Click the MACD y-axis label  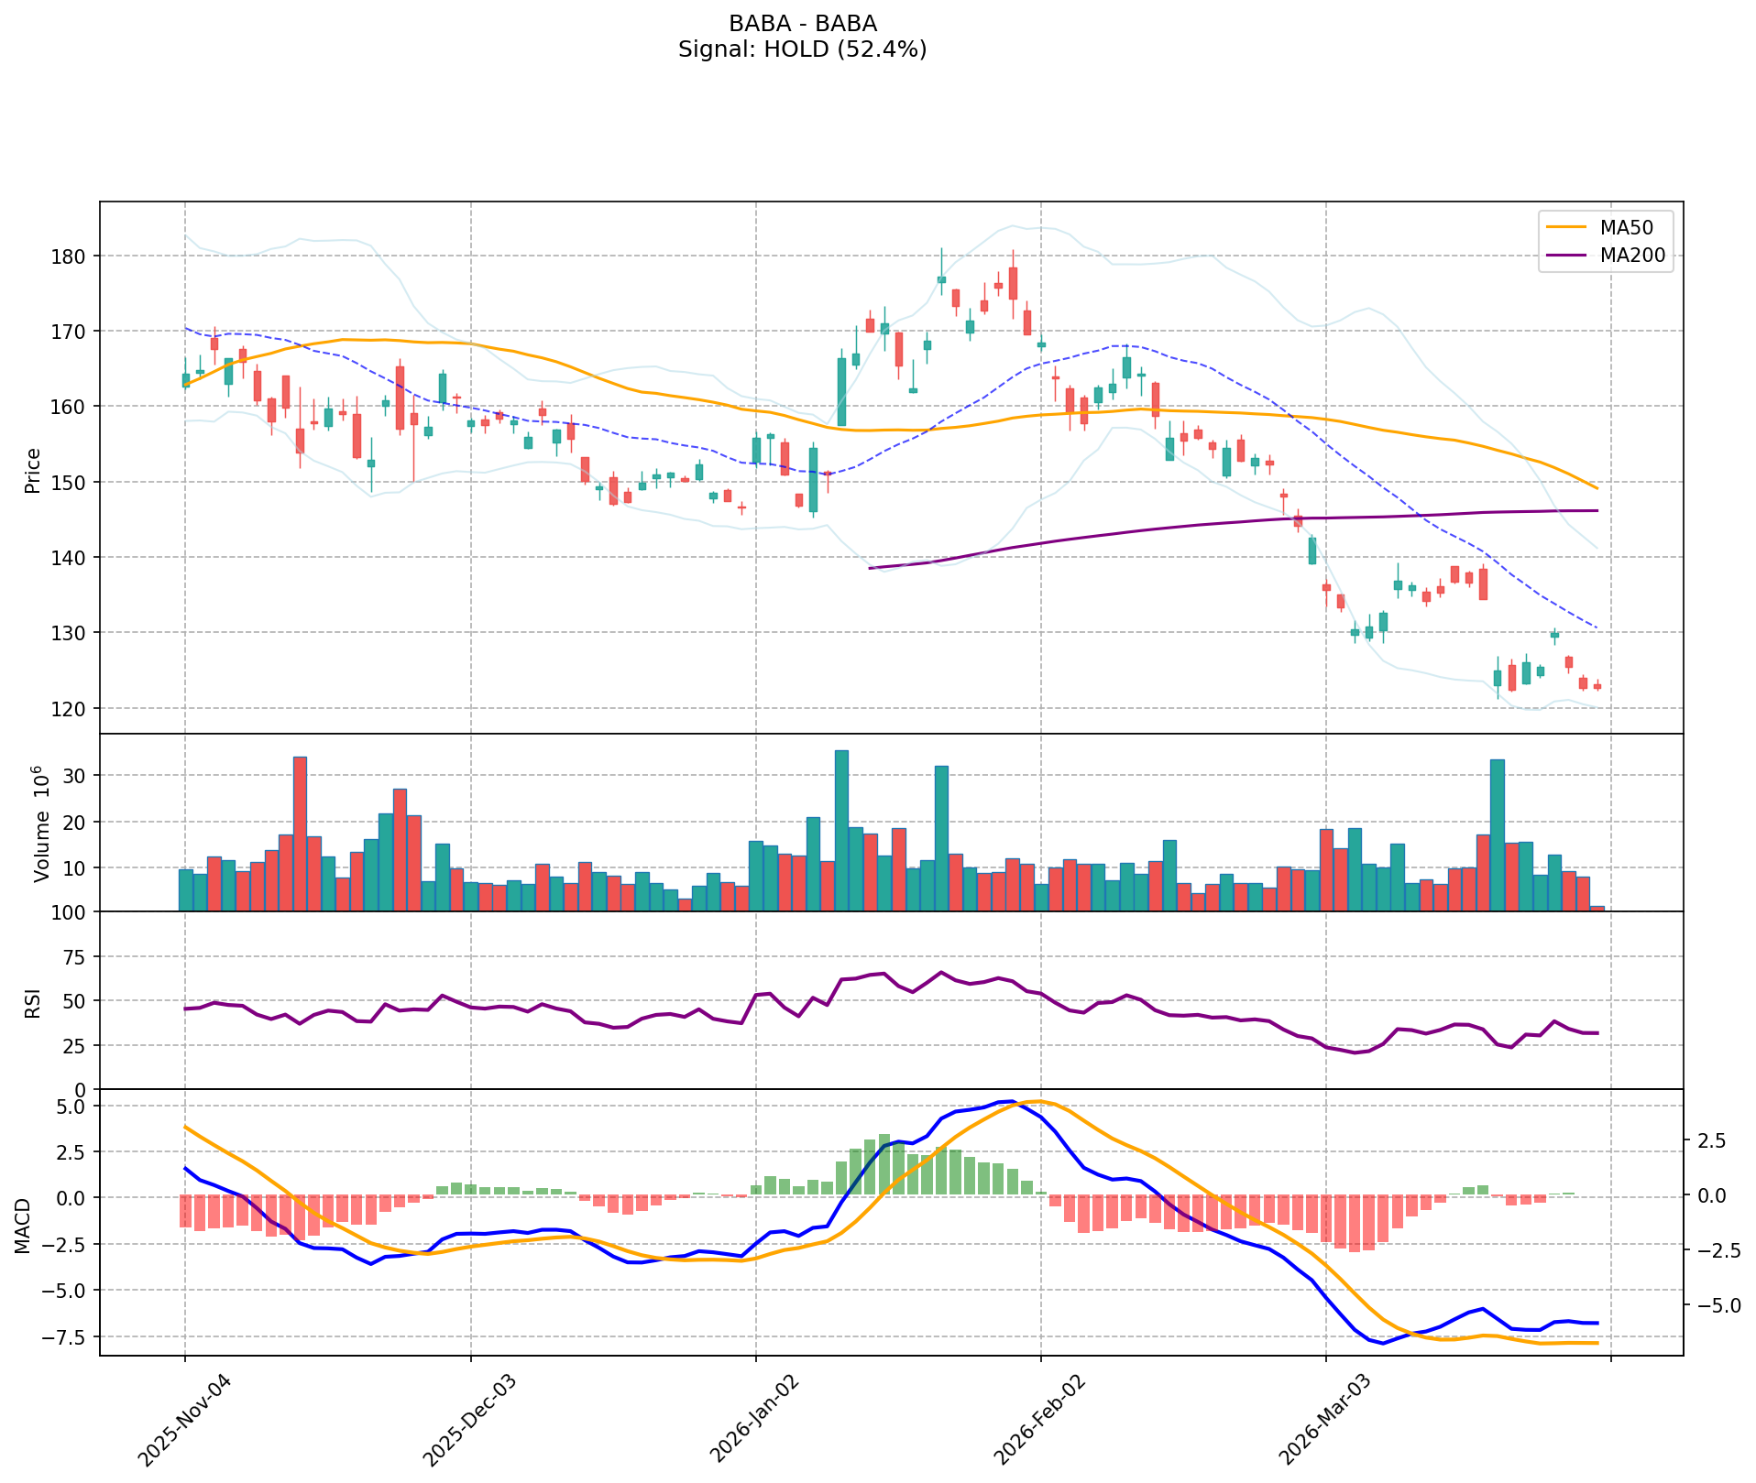click(22, 1225)
